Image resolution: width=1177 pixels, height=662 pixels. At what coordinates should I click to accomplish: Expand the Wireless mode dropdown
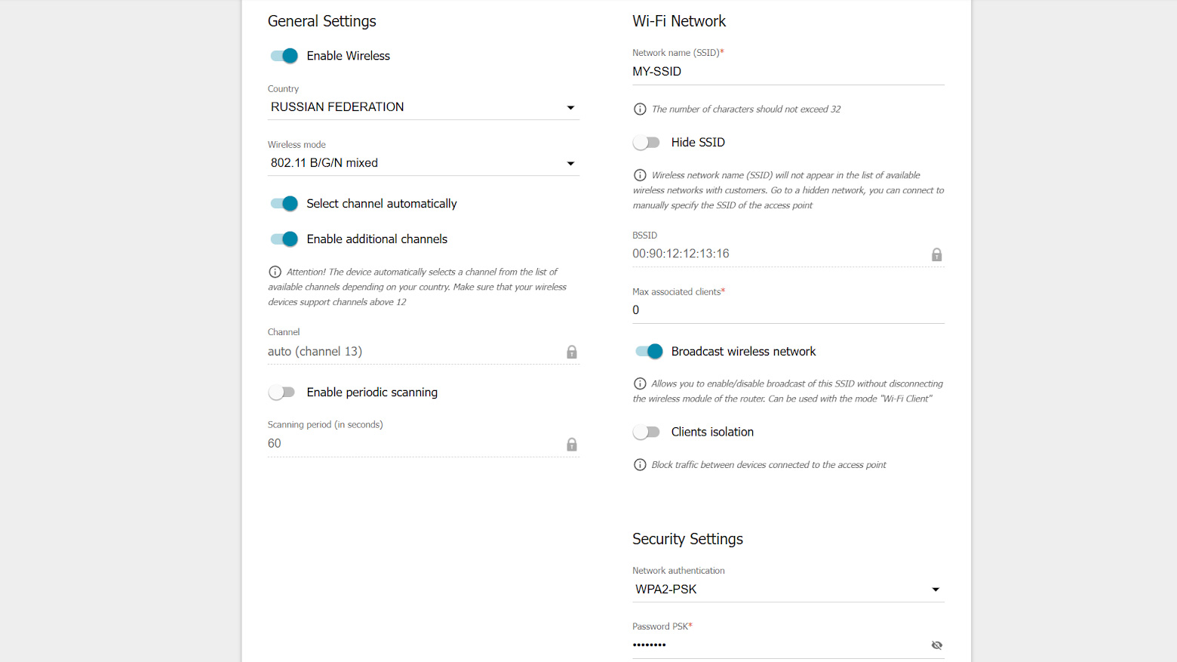click(x=423, y=163)
